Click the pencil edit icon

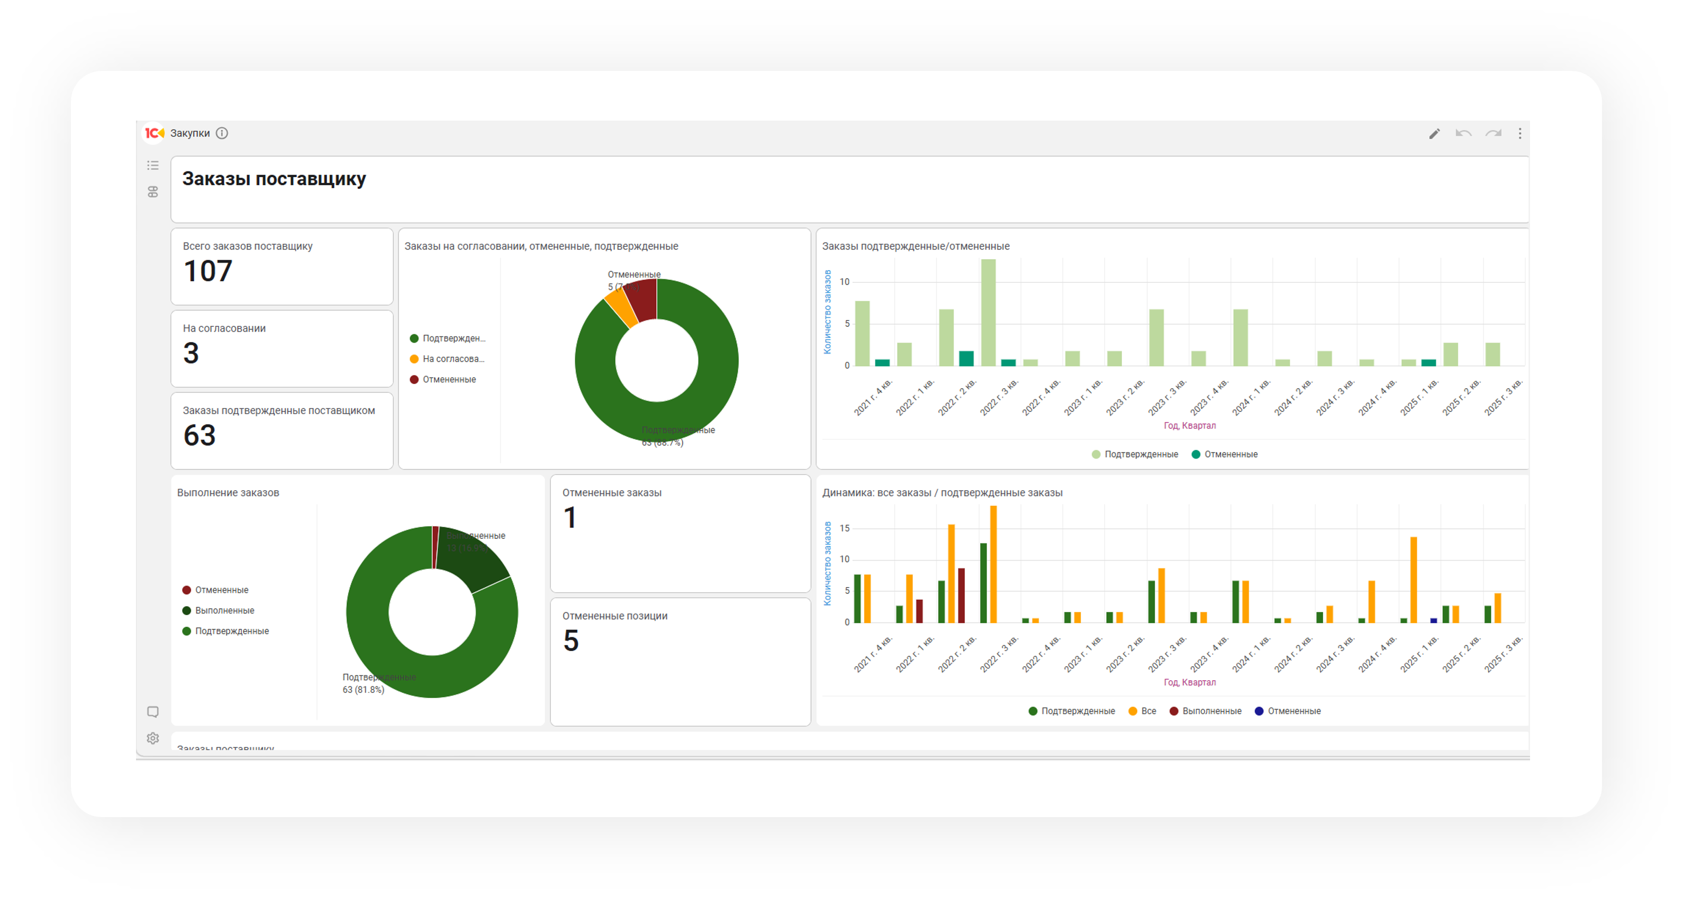pyautogui.click(x=1434, y=134)
